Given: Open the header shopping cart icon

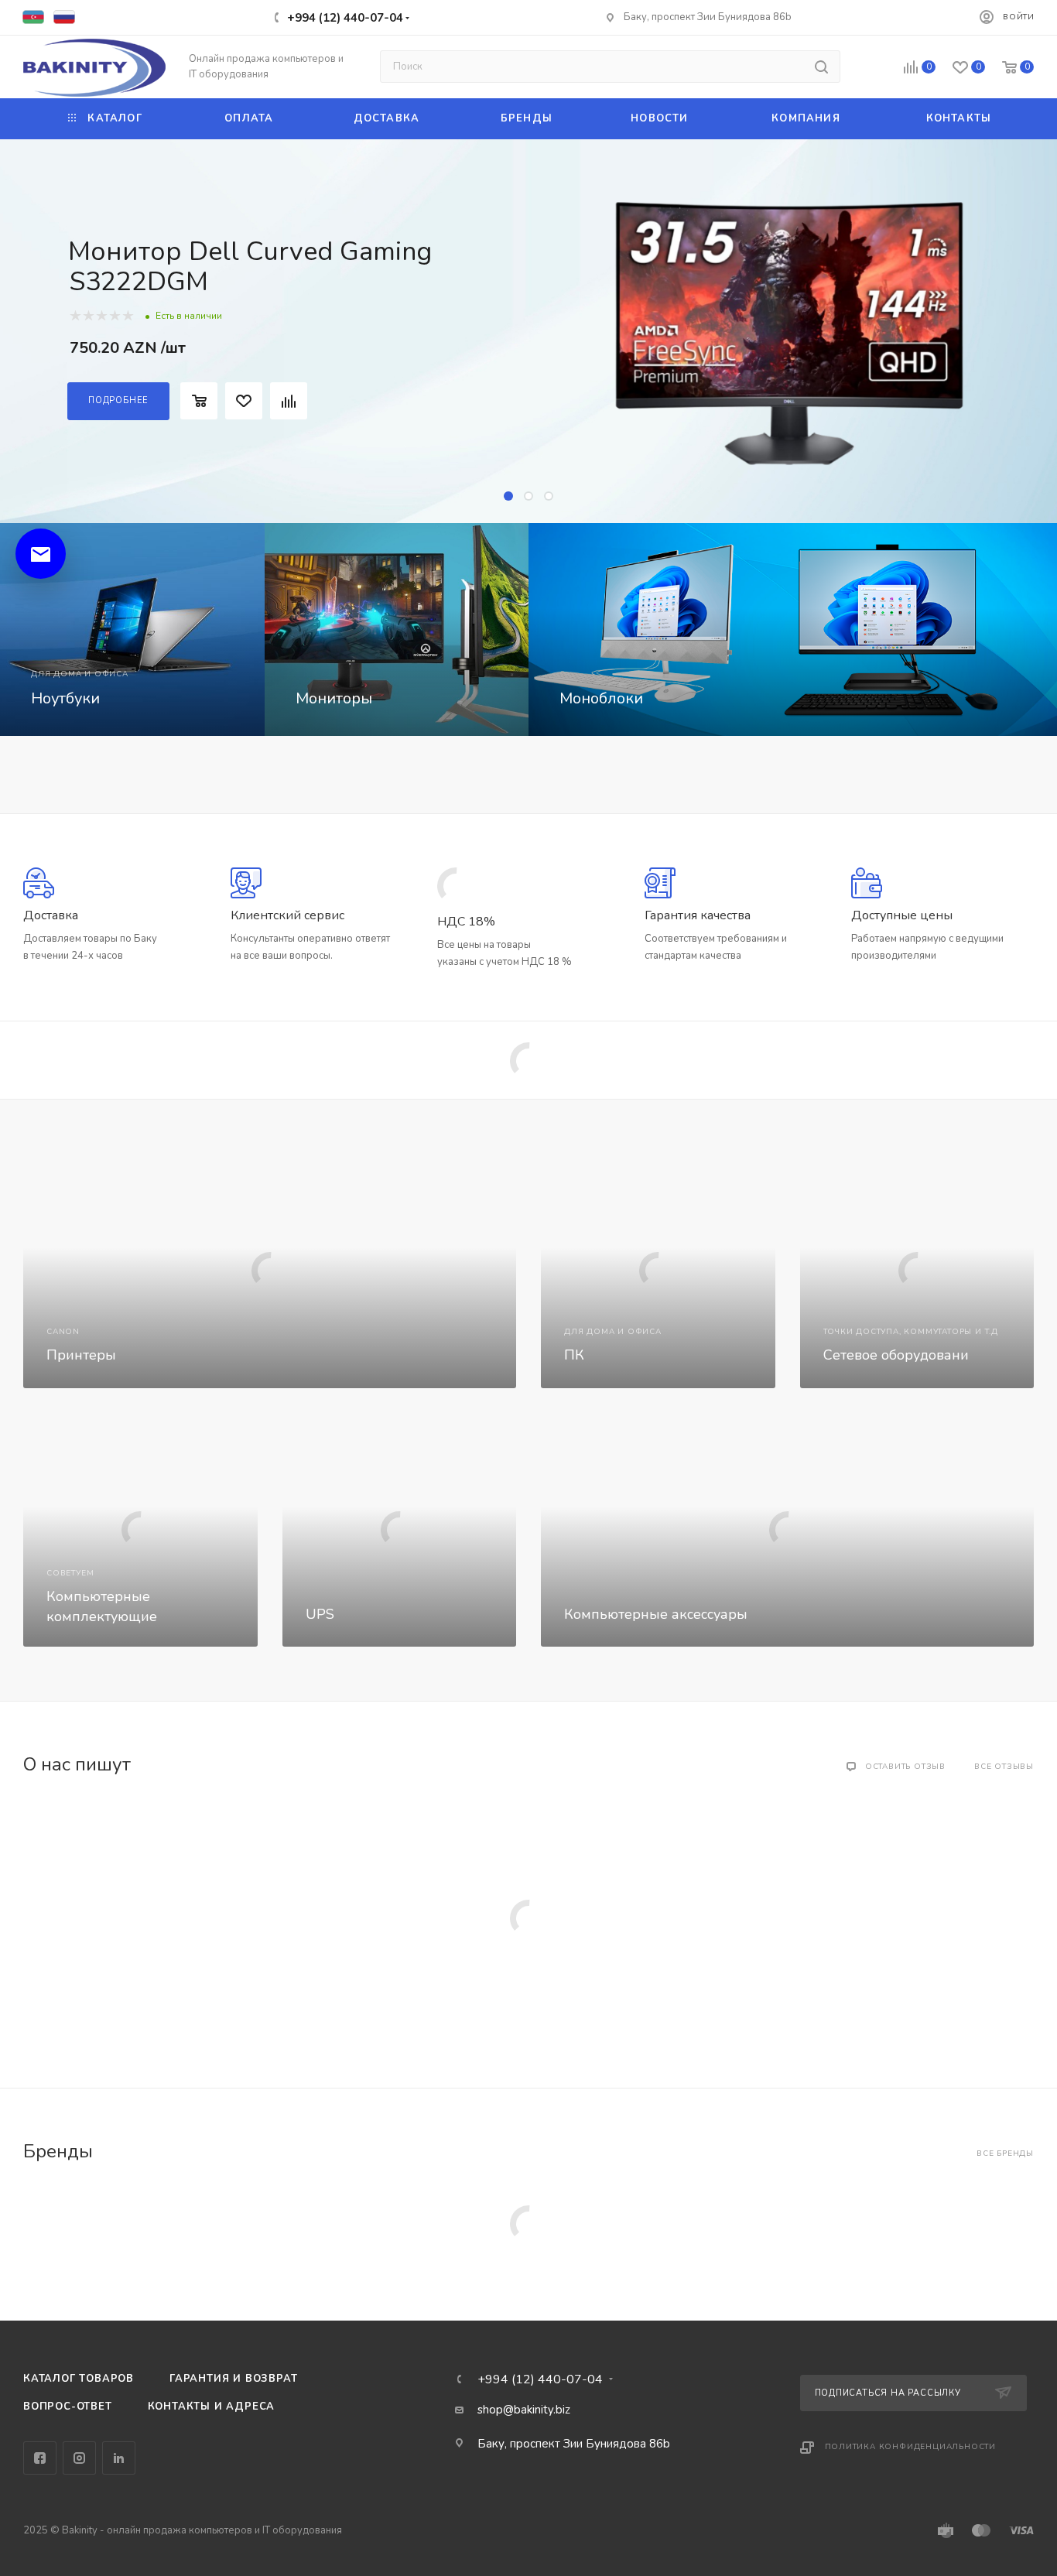Looking at the screenshot, I should tap(1010, 67).
